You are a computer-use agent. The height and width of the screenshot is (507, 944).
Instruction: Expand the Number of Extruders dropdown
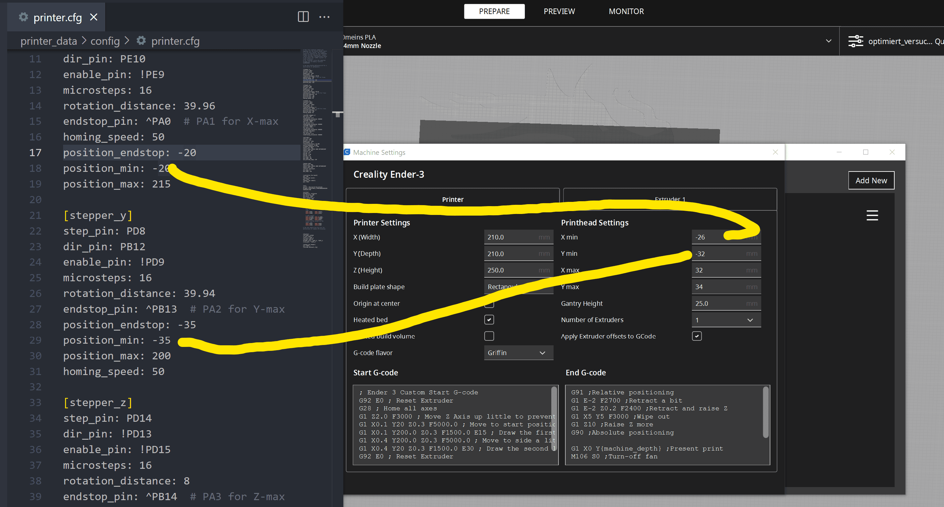pos(726,320)
